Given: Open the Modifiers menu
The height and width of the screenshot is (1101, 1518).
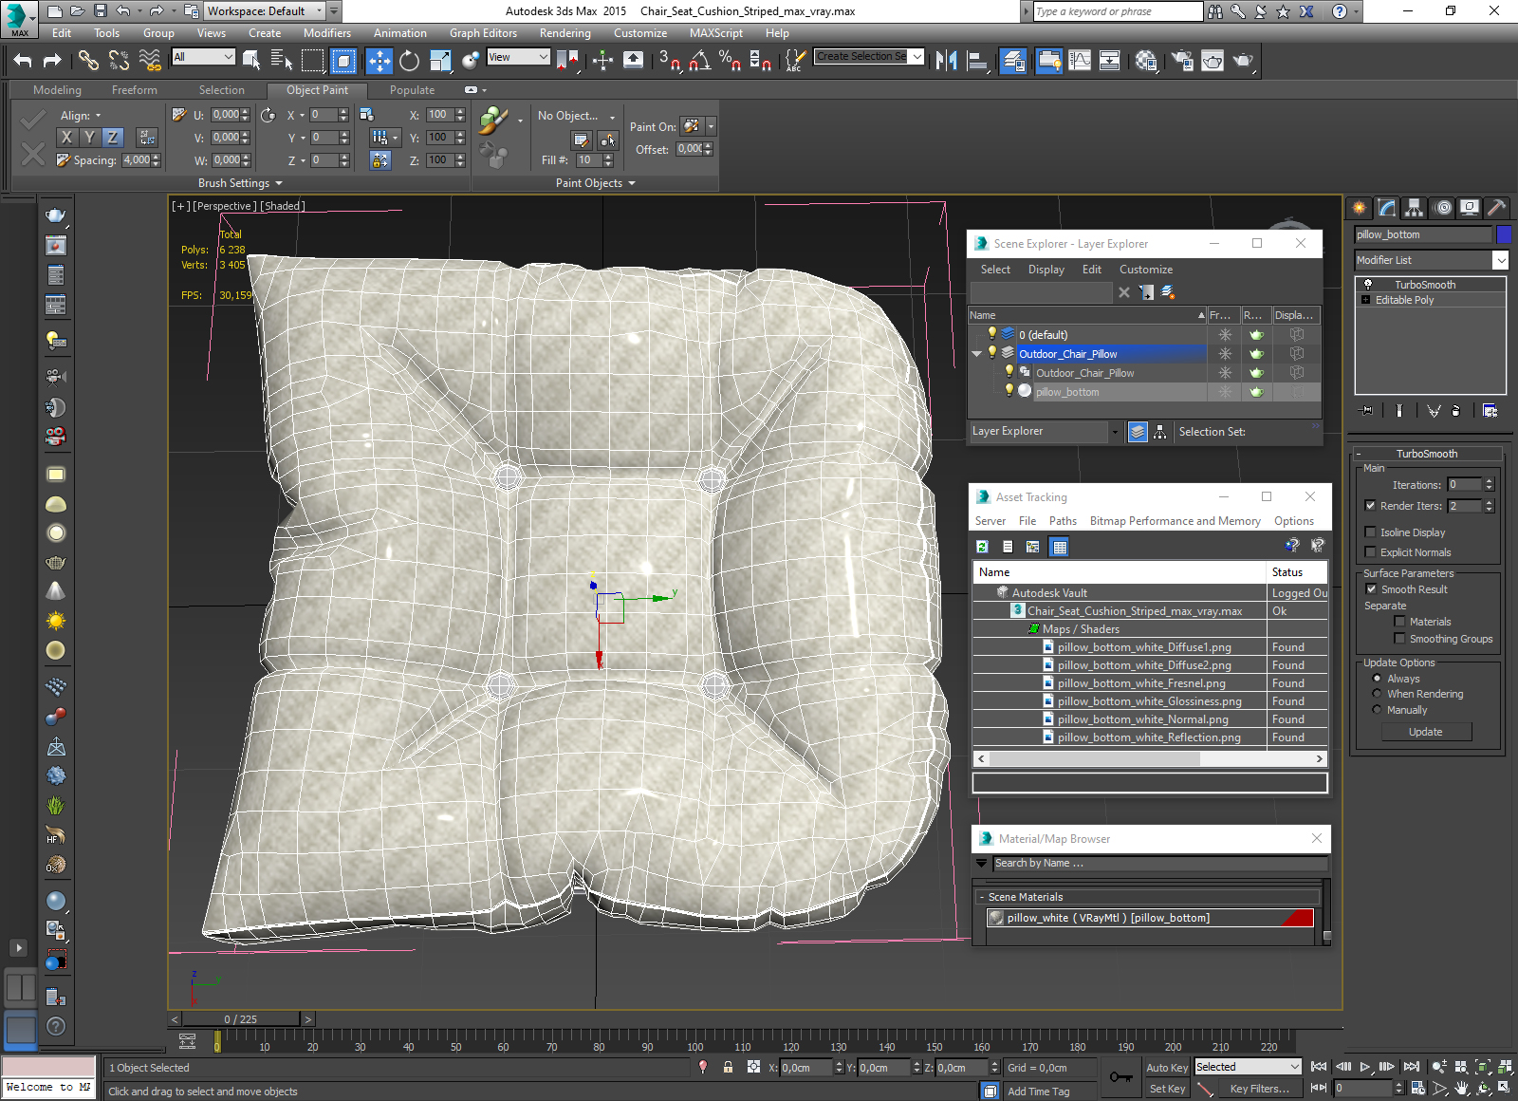Looking at the screenshot, I should pos(326,33).
